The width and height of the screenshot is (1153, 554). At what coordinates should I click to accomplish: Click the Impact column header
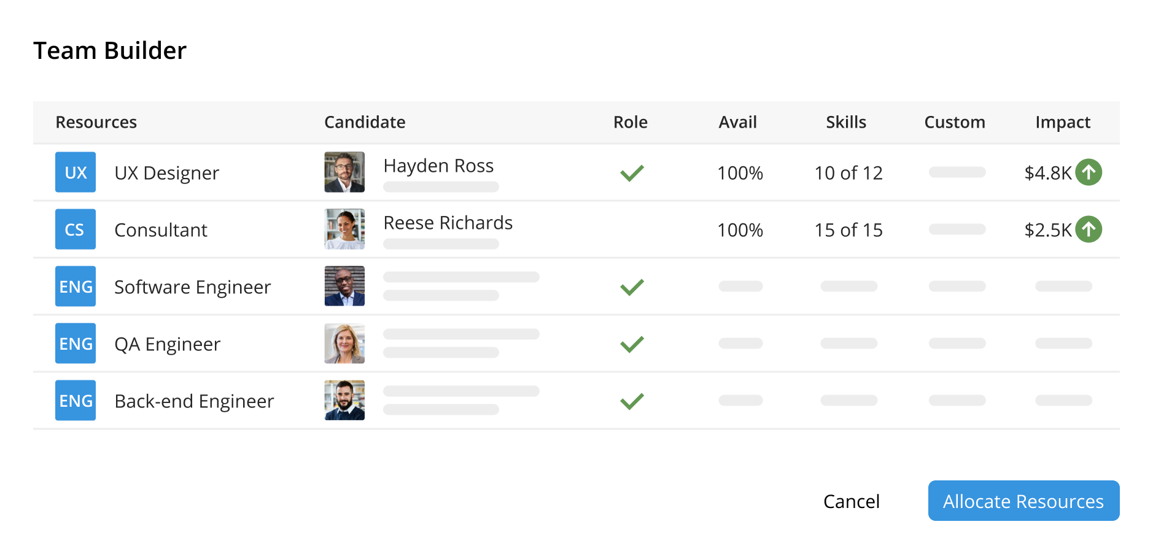click(1063, 122)
